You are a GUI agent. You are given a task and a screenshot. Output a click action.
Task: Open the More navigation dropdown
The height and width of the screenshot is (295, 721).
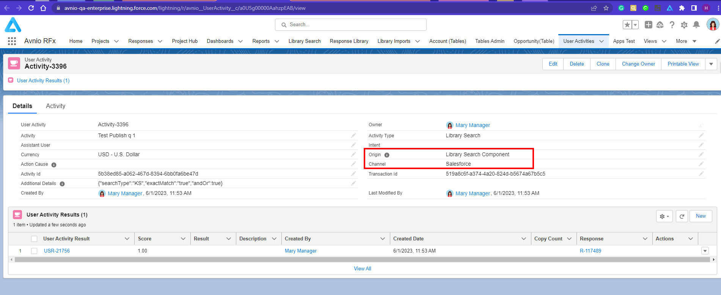pos(686,41)
